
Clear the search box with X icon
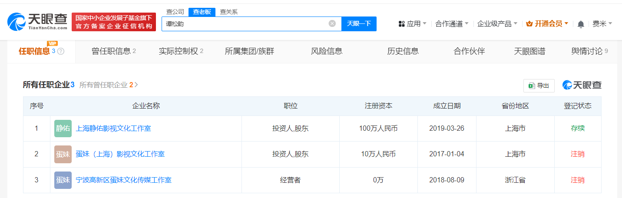point(332,23)
